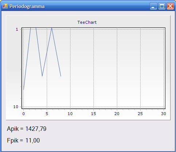This screenshot has width=176, height=152.
Task: Click the x-axis label 0
Action: [x=23, y=114]
